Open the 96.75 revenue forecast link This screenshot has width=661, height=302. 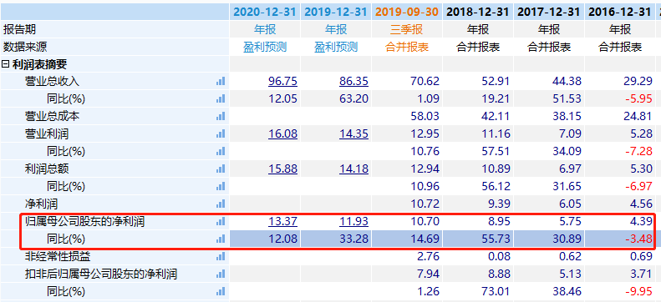282,81
